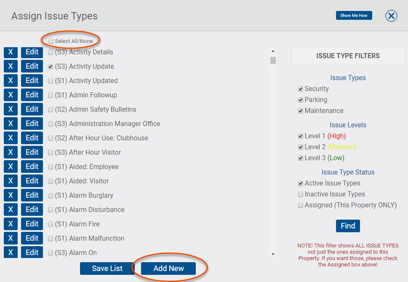Image resolution: width=408 pixels, height=282 pixels.
Task: Click the scrollbar down arrow
Action: click(273, 255)
